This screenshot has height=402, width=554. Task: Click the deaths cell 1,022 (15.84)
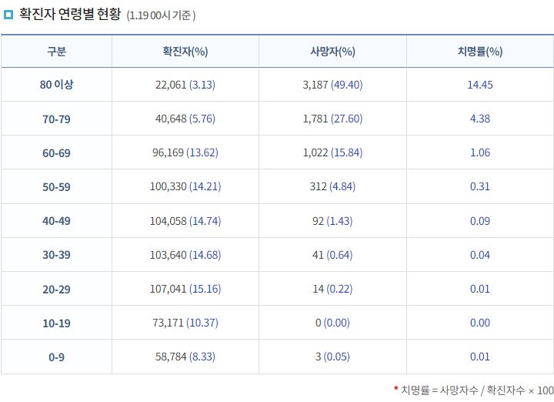point(332,152)
